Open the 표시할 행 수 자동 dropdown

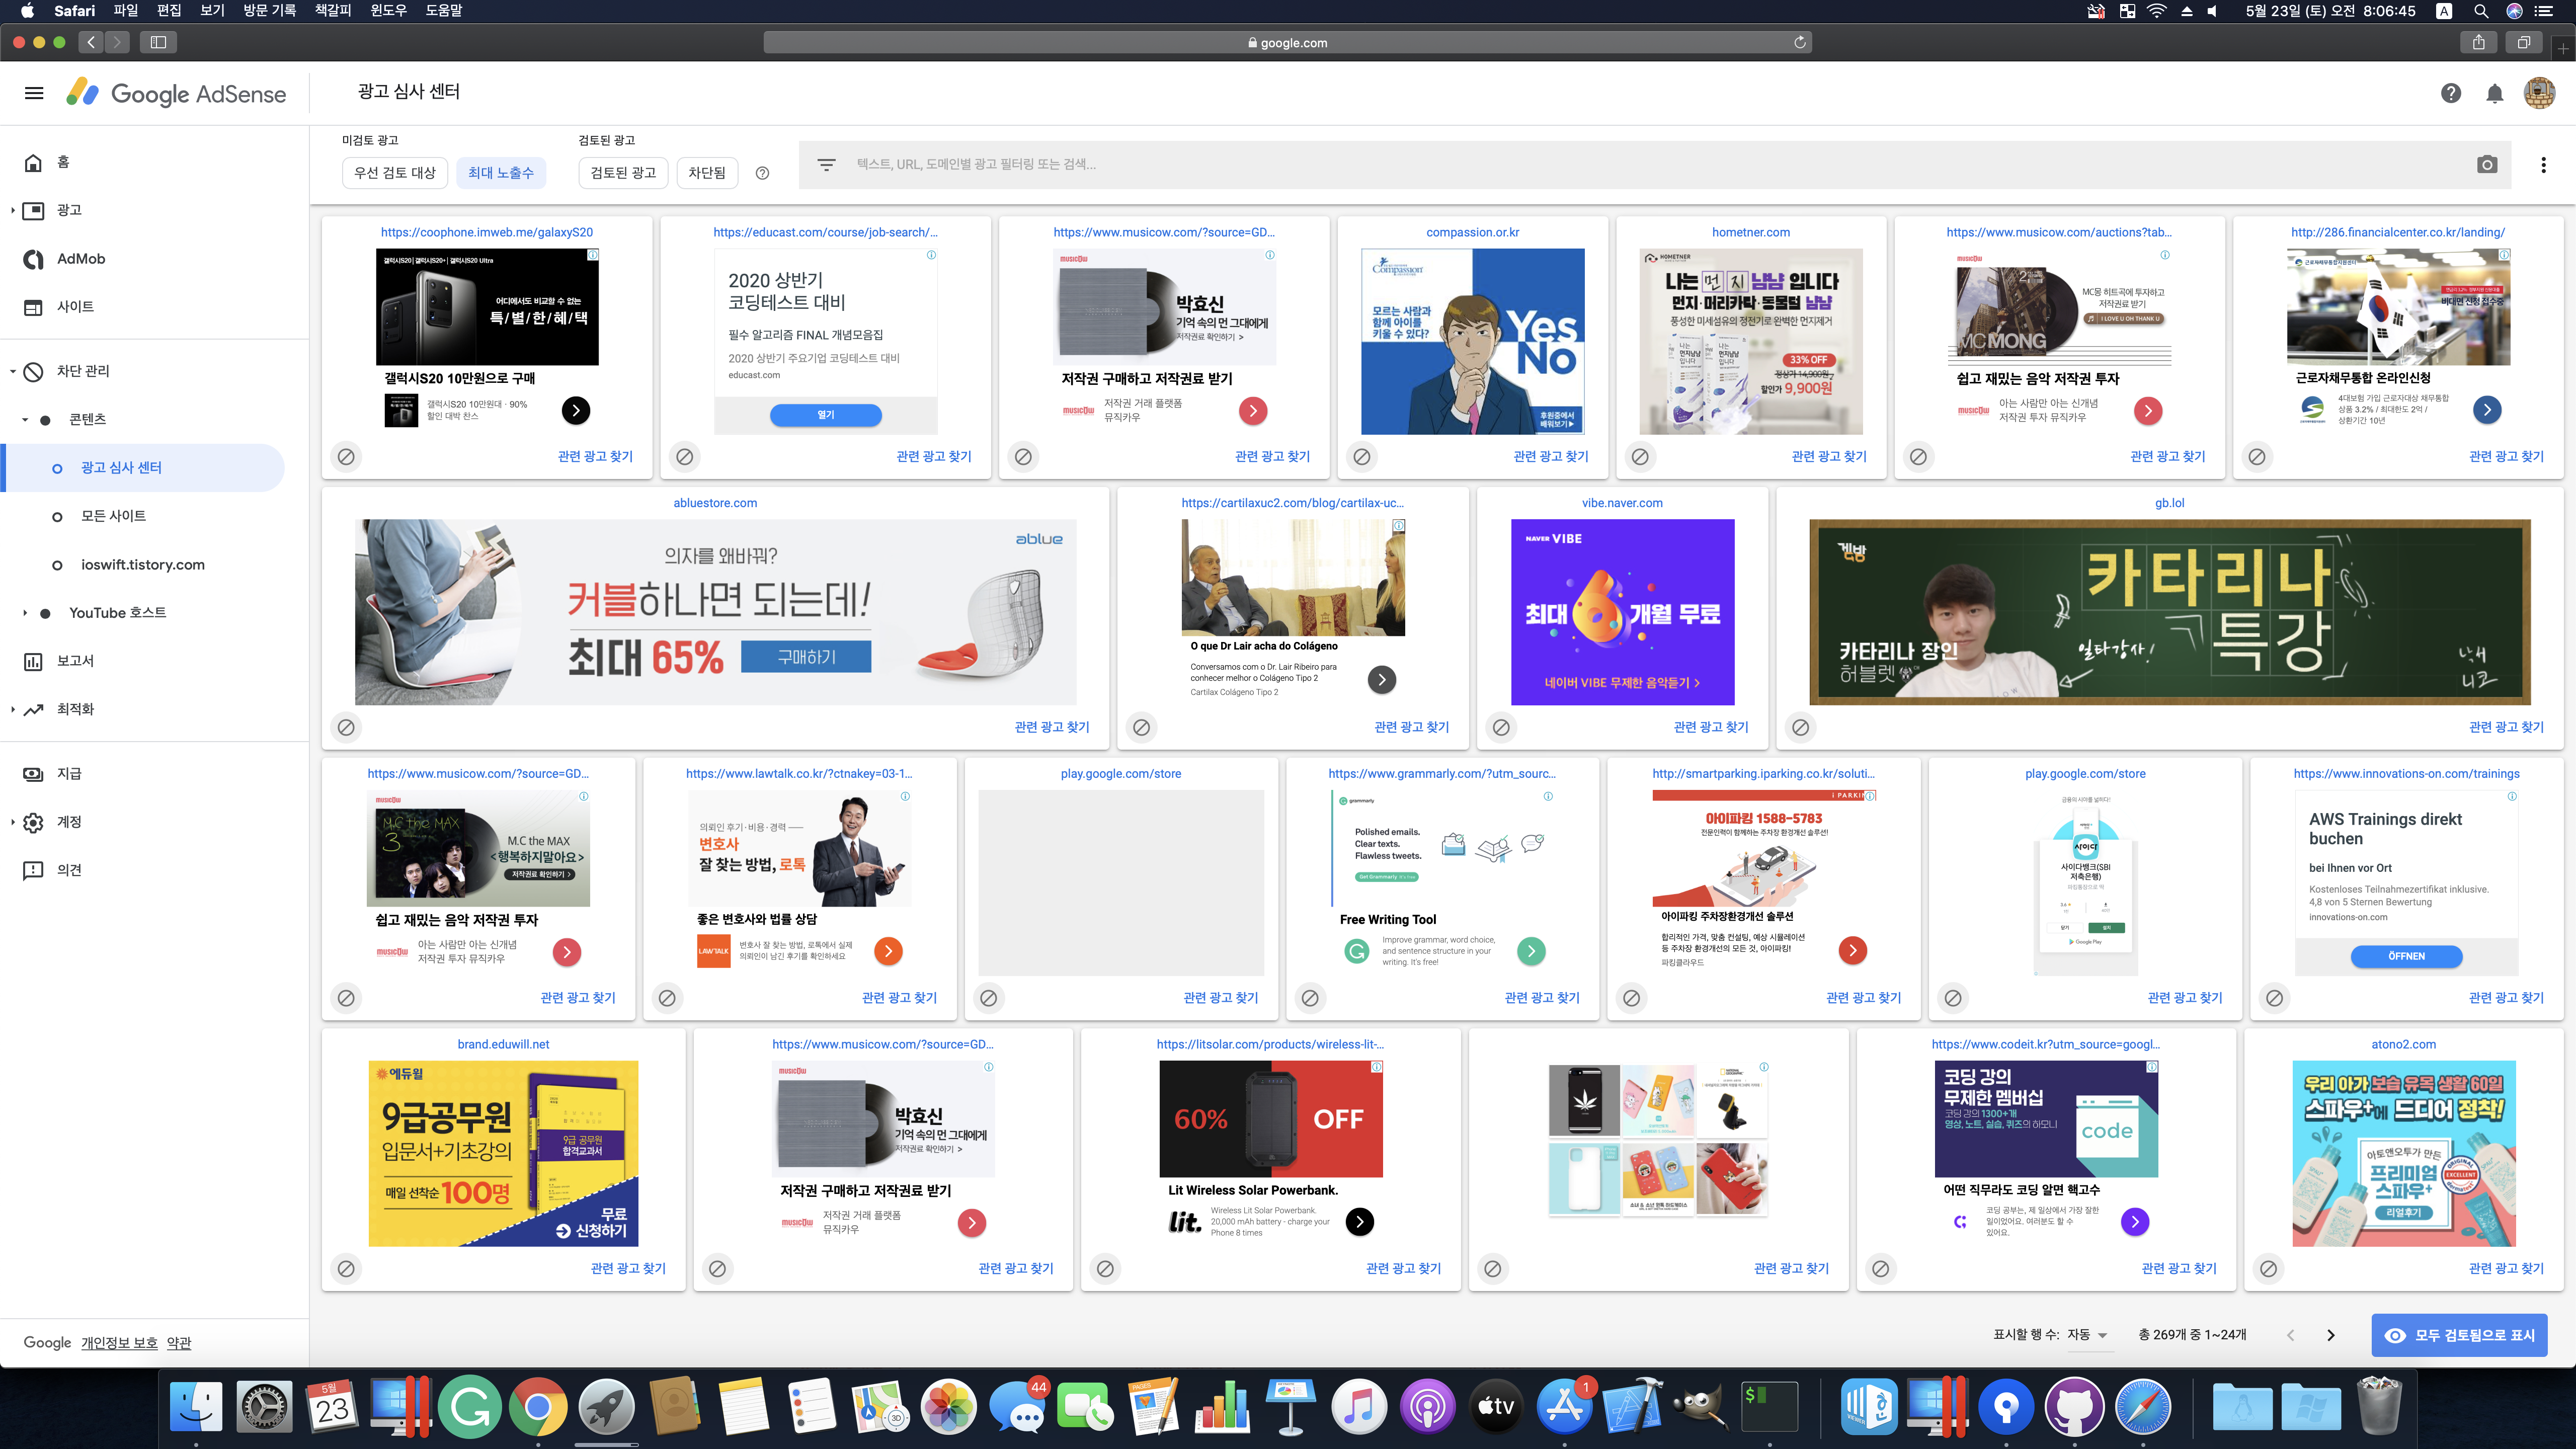tap(2087, 1335)
